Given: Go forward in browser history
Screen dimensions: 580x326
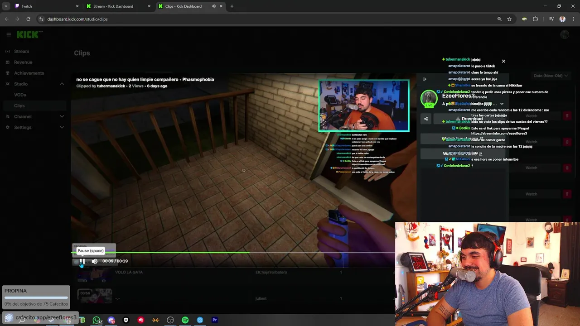Looking at the screenshot, I should (x=17, y=19).
